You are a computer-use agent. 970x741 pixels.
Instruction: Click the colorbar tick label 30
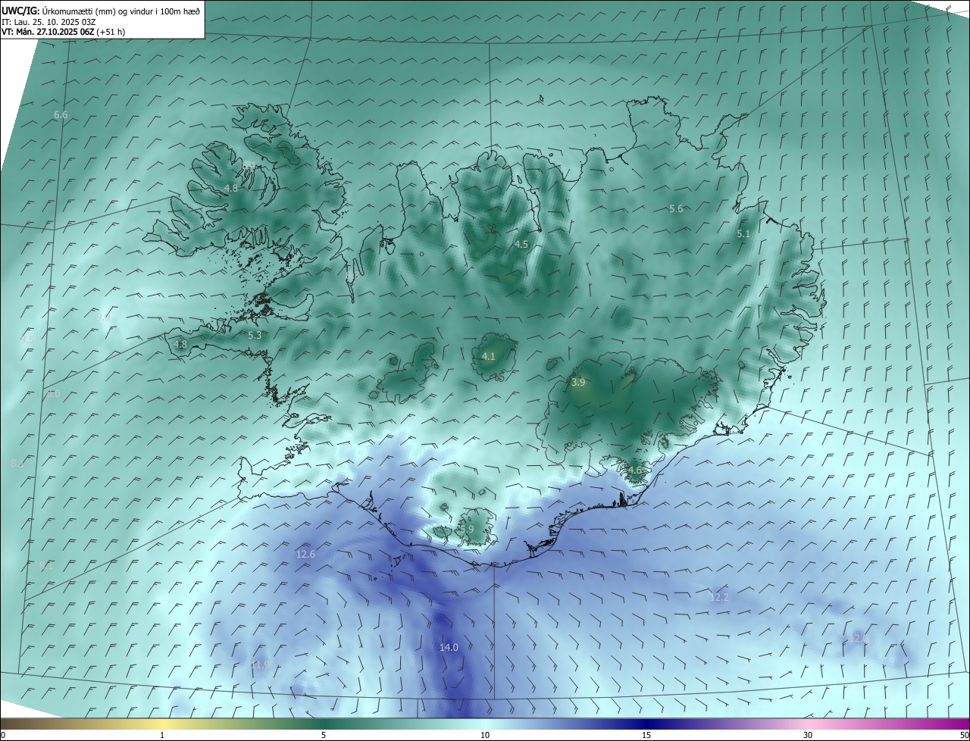[808, 735]
